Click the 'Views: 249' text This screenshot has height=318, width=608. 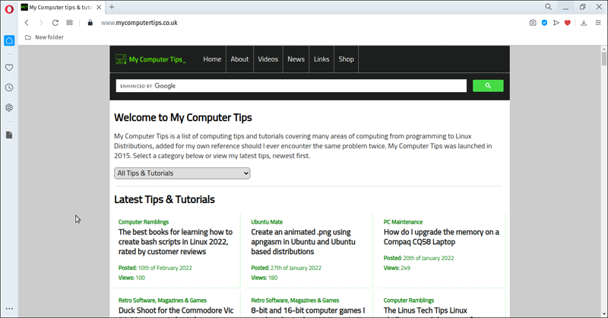coord(397,268)
